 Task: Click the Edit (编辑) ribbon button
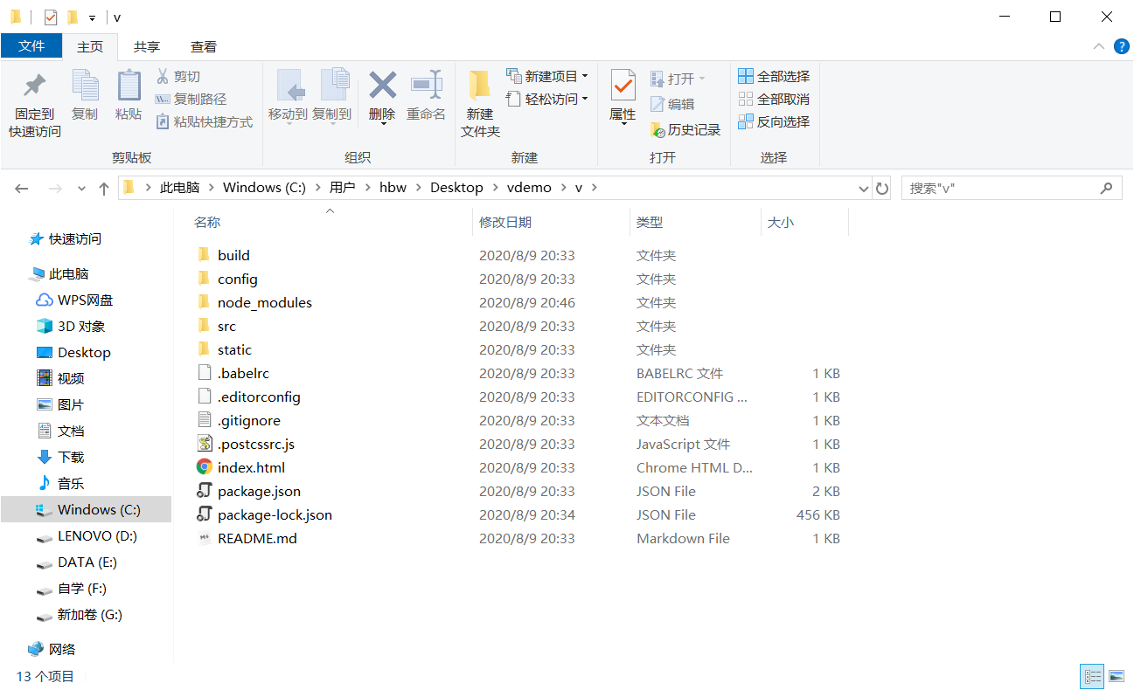(672, 104)
